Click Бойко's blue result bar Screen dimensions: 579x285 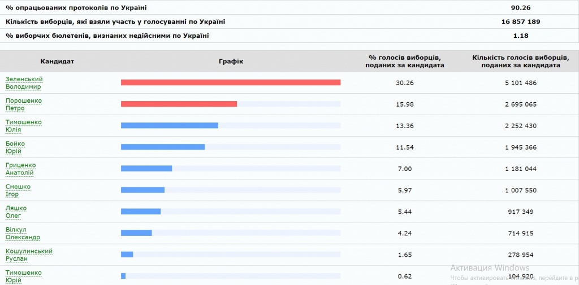(163, 147)
